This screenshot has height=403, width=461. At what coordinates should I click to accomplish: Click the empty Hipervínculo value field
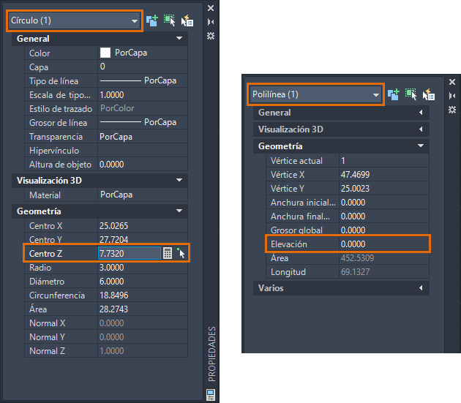pos(143,150)
